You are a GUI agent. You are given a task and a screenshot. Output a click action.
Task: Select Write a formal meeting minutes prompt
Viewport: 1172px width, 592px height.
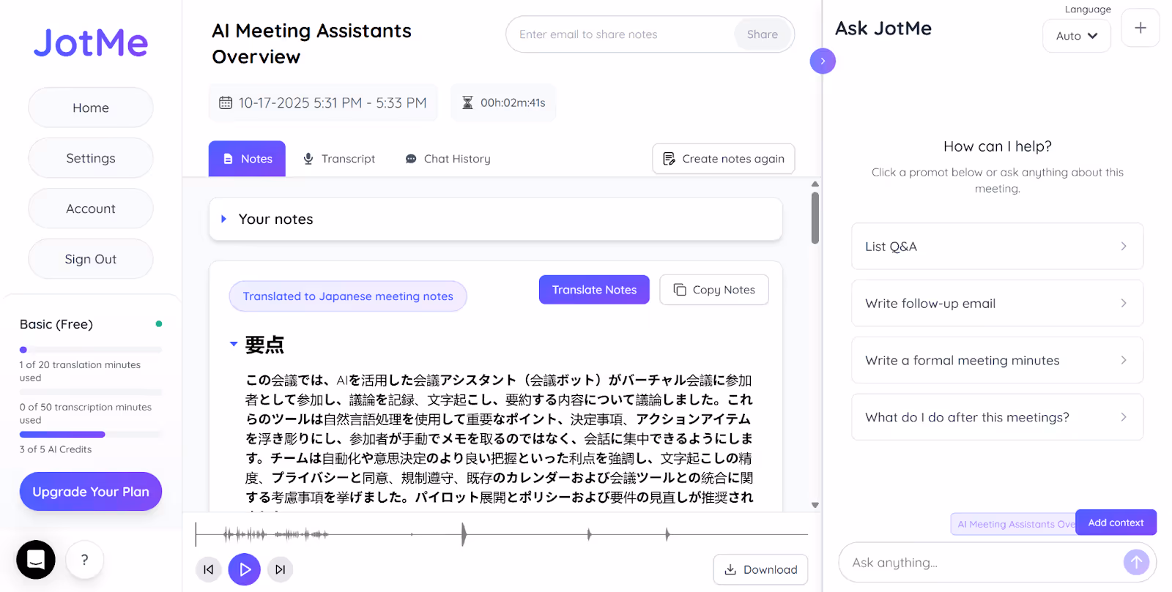[997, 360]
